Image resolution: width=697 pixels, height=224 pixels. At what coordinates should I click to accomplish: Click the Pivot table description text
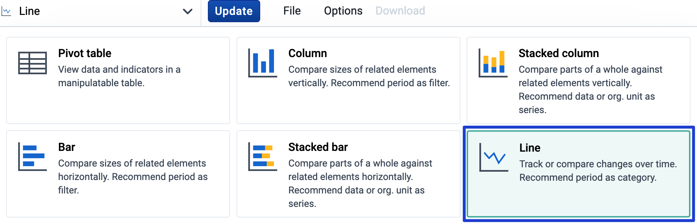(x=119, y=76)
